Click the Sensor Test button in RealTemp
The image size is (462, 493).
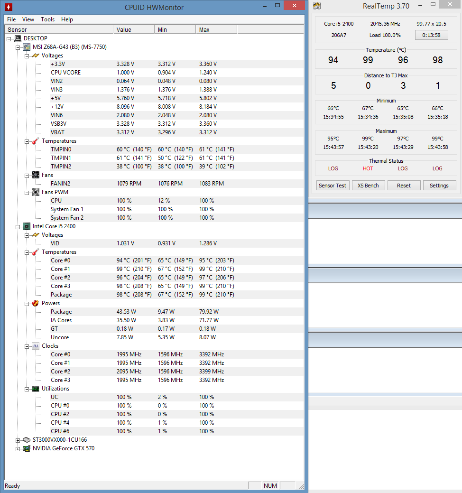tap(332, 186)
